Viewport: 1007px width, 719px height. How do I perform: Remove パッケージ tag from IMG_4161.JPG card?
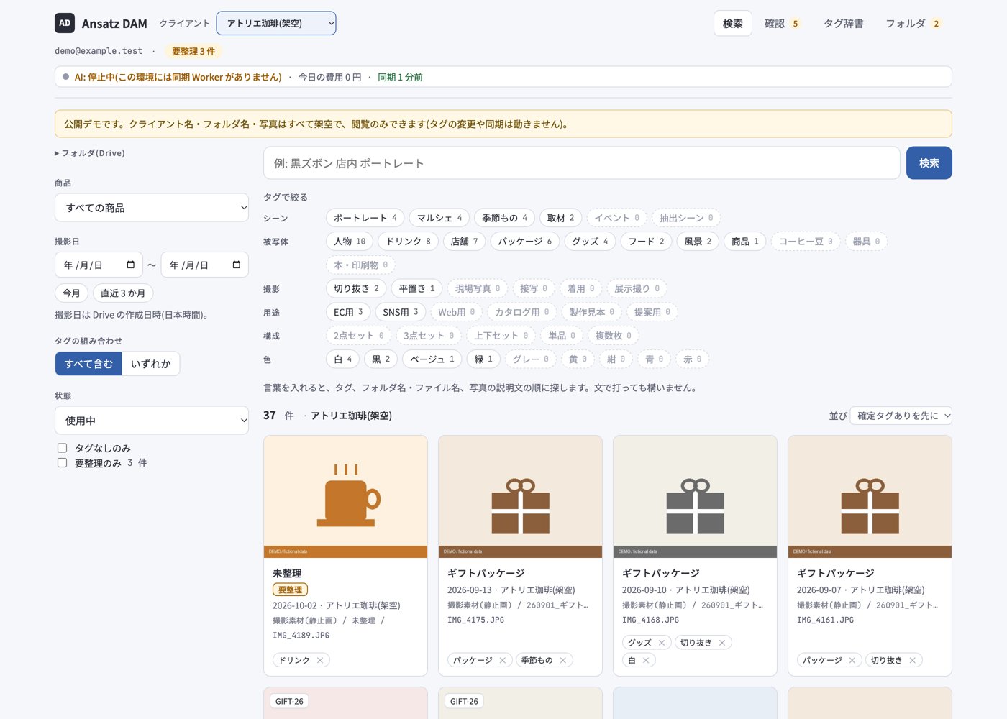click(x=852, y=660)
